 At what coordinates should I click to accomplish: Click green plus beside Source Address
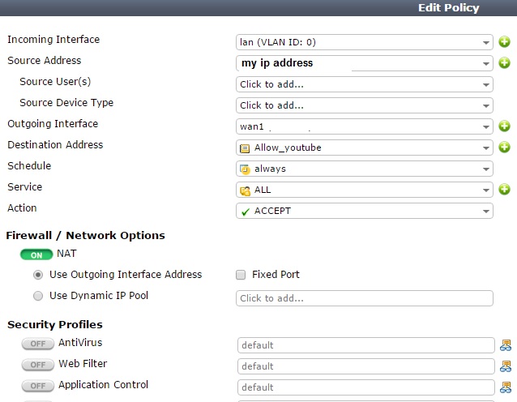(504, 62)
